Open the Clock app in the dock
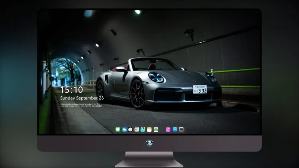The height and width of the screenshot is (168, 299). click(130, 130)
